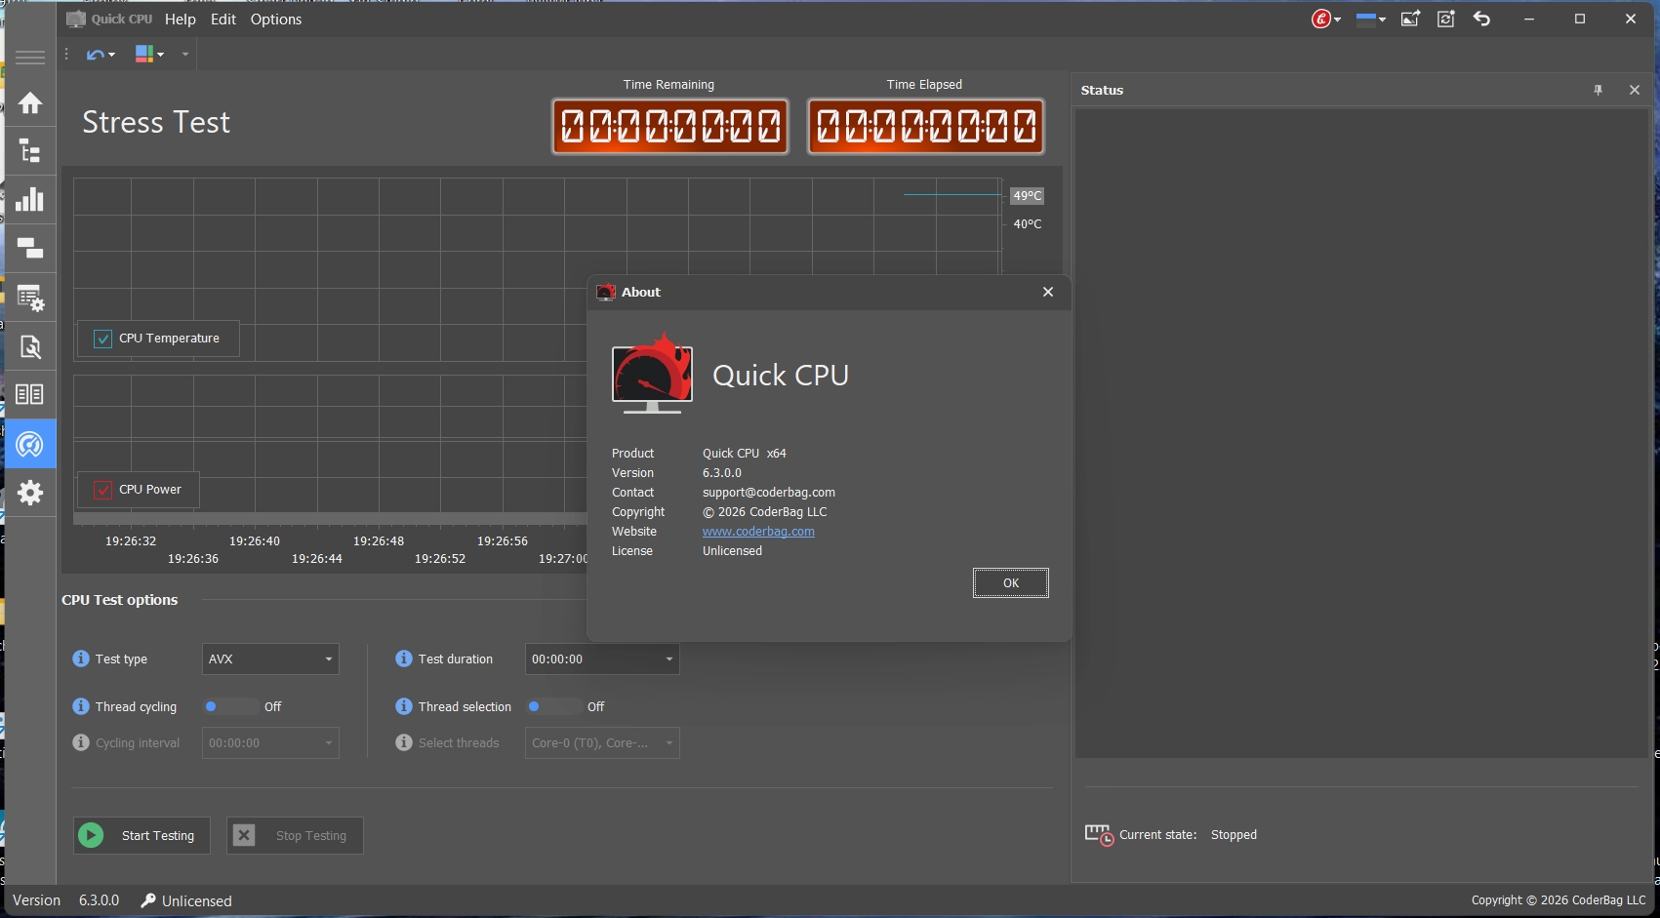
Task: Click the wrench key icon beside Unlicensed
Action: tap(148, 900)
